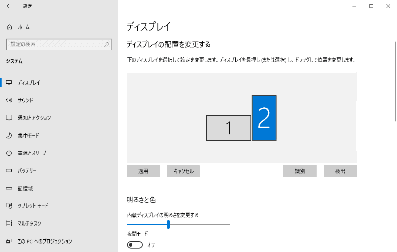Click the 検出 button
The height and width of the screenshot is (252, 397).
coord(340,171)
